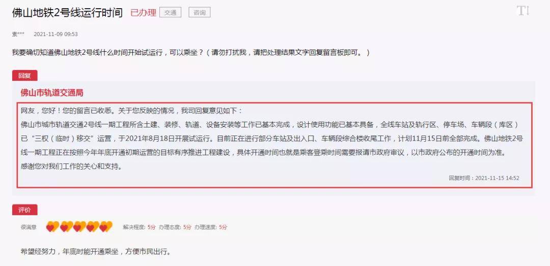Select the 交通 category tag

[x=171, y=13]
